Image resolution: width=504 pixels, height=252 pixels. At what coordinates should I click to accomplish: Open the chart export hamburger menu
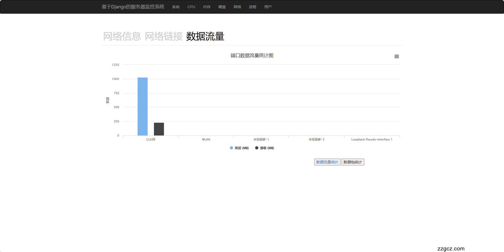pos(396,56)
